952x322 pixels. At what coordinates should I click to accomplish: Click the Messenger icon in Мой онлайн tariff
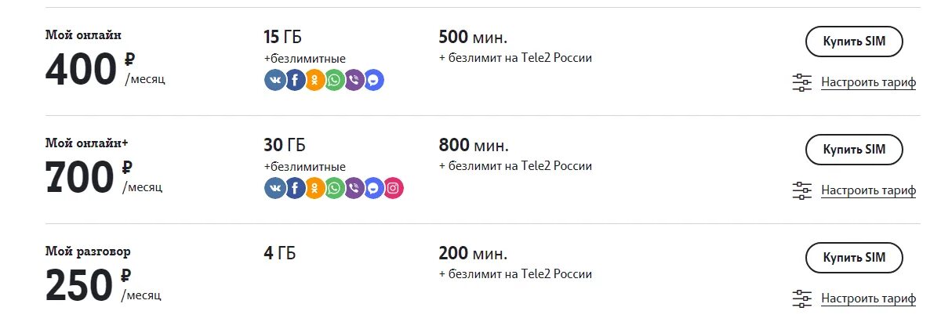pyautogui.click(x=374, y=80)
